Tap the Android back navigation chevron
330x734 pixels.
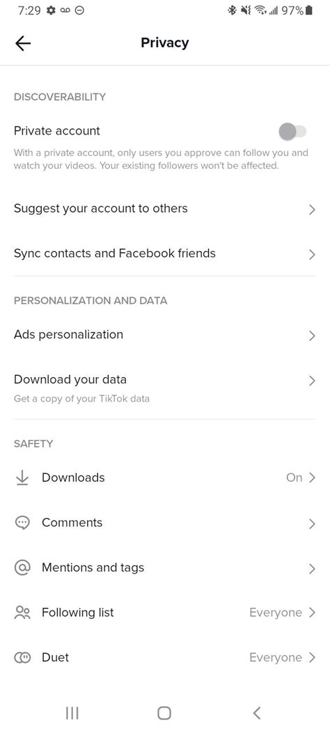pos(256,712)
